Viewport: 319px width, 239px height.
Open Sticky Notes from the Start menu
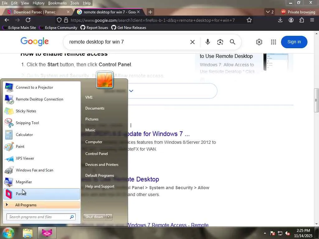tap(42, 111)
